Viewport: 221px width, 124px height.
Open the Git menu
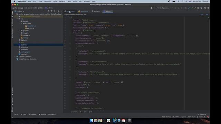pyautogui.click(x=80, y=1)
